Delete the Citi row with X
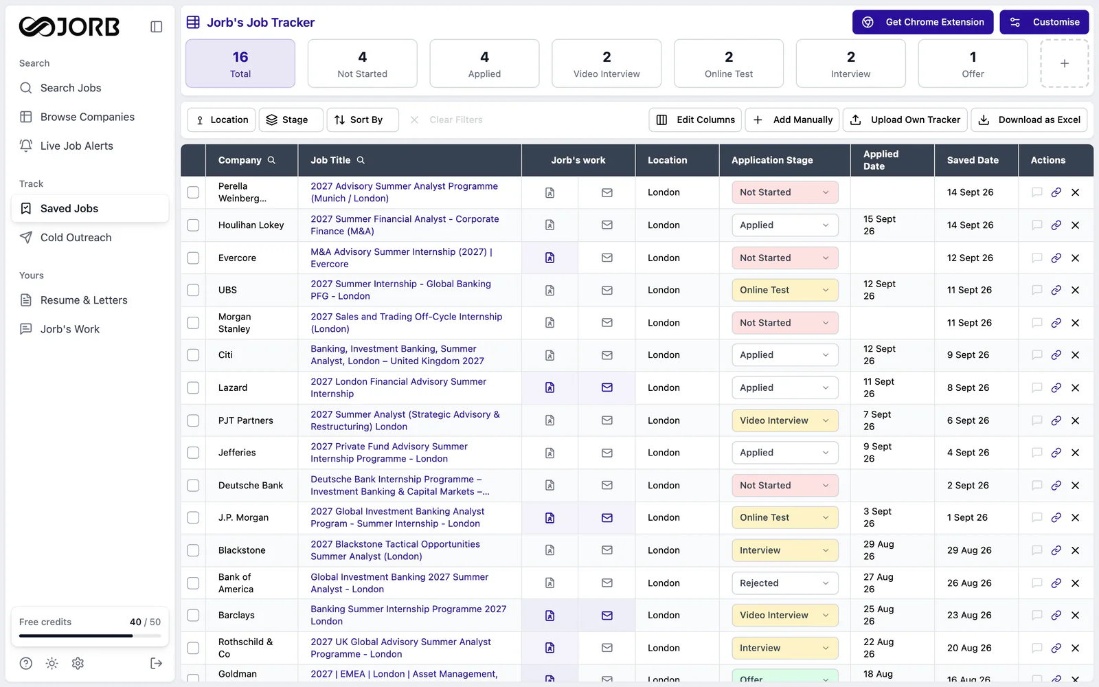The width and height of the screenshot is (1099, 687). [x=1076, y=355]
